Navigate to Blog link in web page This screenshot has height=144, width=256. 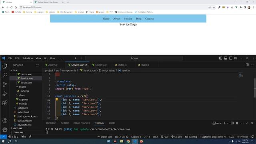click(x=139, y=19)
